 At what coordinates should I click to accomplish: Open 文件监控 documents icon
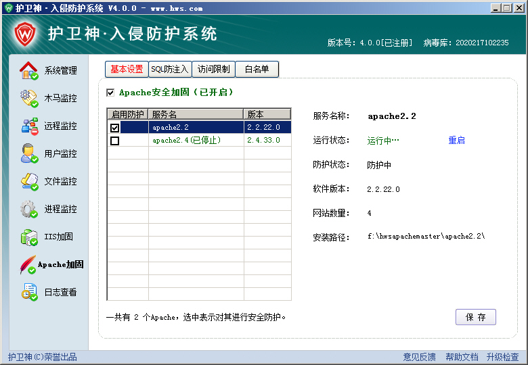click(x=30, y=182)
